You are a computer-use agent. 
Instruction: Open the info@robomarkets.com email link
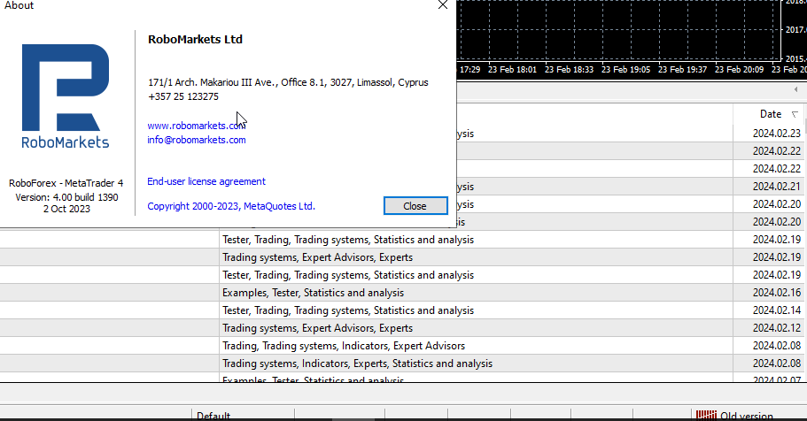click(x=196, y=140)
